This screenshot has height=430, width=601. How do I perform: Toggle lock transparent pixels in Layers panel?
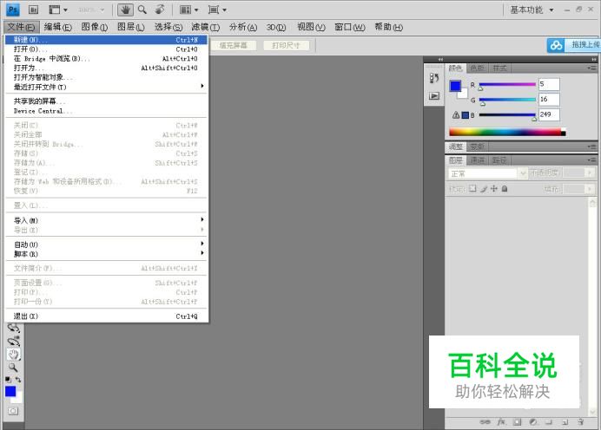pos(472,188)
